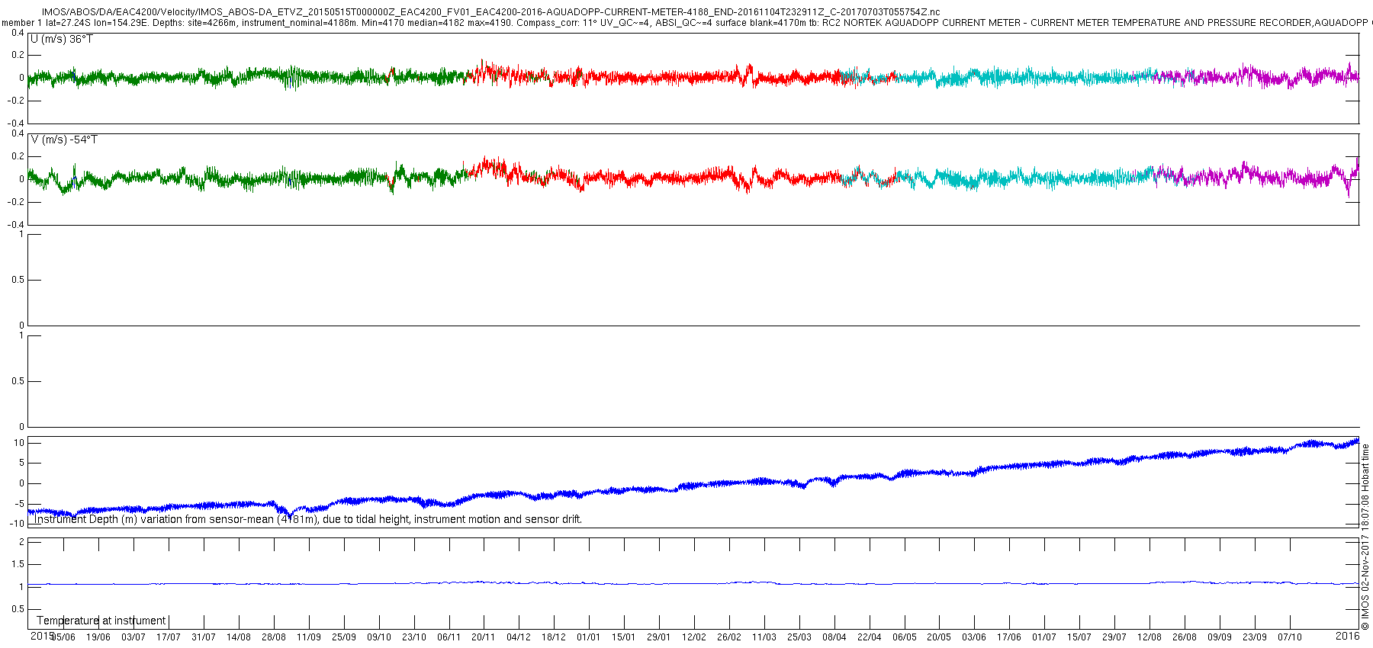The width and height of the screenshot is (1373, 648).
Task: Select the '03/06' date tick label
Action: [x=973, y=637]
